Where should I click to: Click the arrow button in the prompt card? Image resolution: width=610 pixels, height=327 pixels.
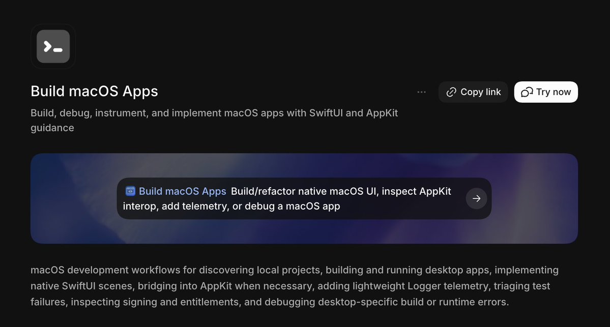476,199
